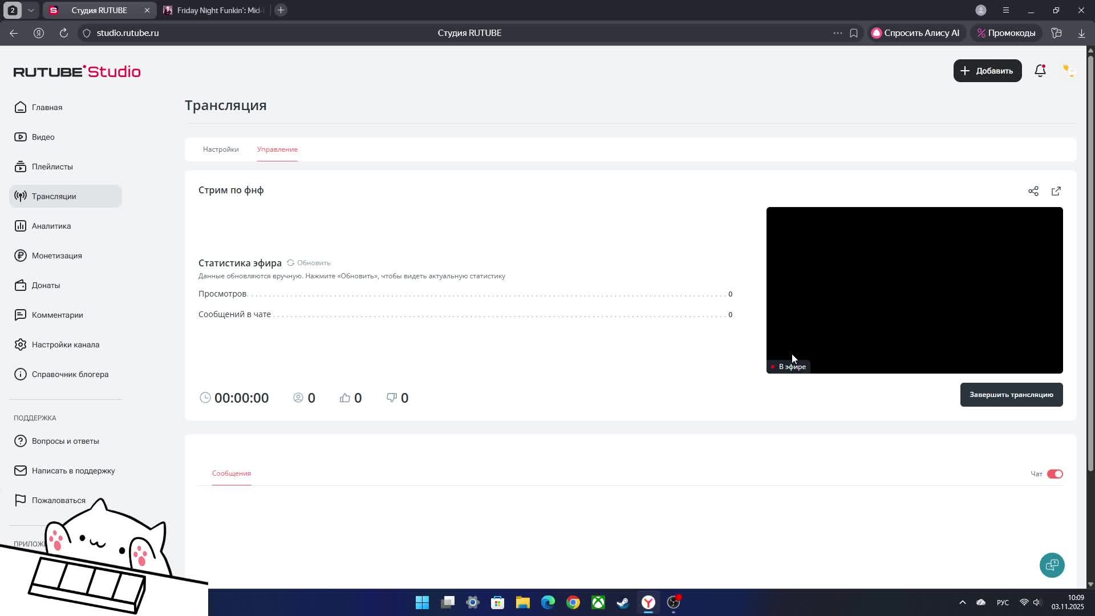Click the Обновить refresh statistics icon
This screenshot has width=1095, height=616.
coord(291,263)
